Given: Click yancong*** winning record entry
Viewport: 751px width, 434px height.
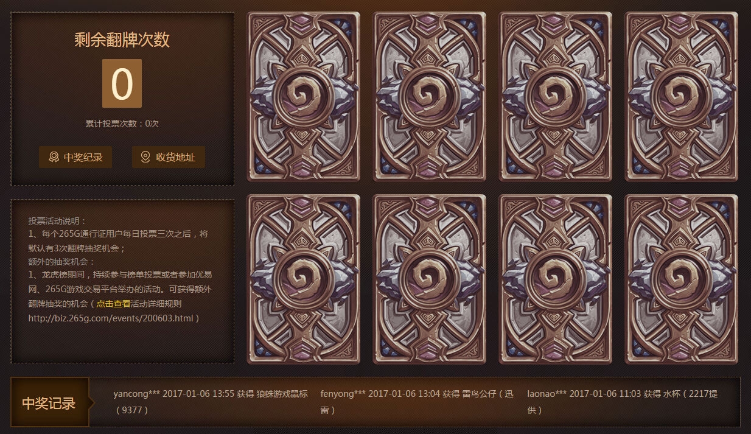Looking at the screenshot, I should click(x=211, y=402).
